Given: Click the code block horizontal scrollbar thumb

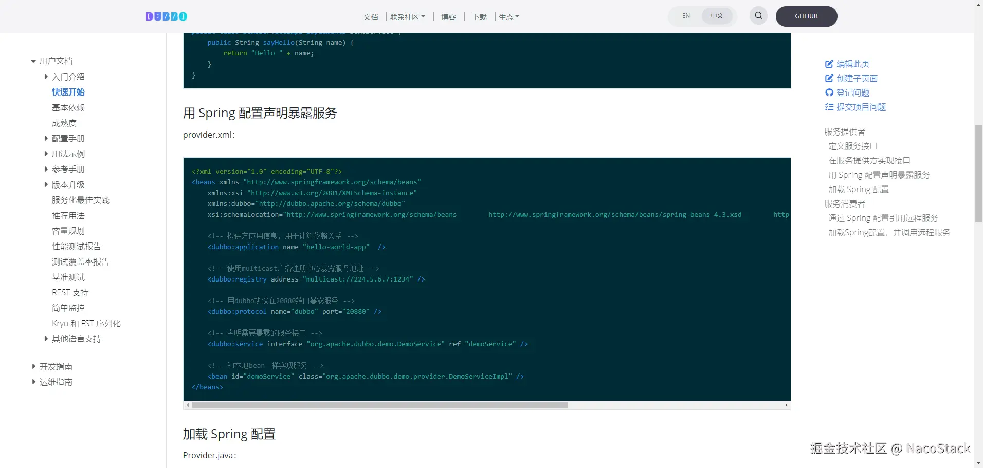Looking at the screenshot, I should click(380, 405).
